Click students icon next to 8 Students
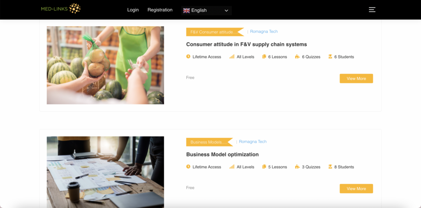Screen dimensions: 421x208 click(x=330, y=167)
